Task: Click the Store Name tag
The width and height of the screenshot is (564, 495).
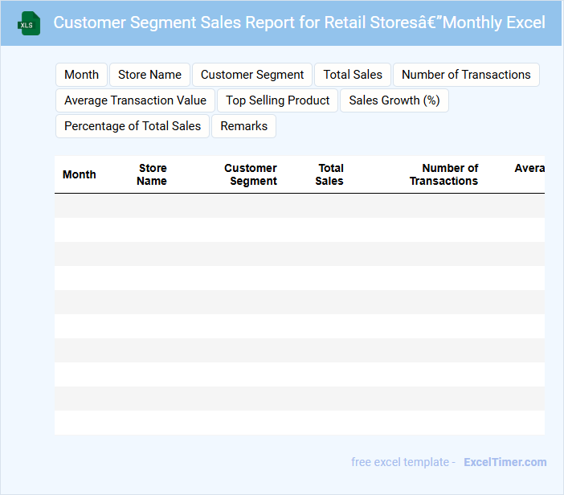Action: tap(149, 75)
